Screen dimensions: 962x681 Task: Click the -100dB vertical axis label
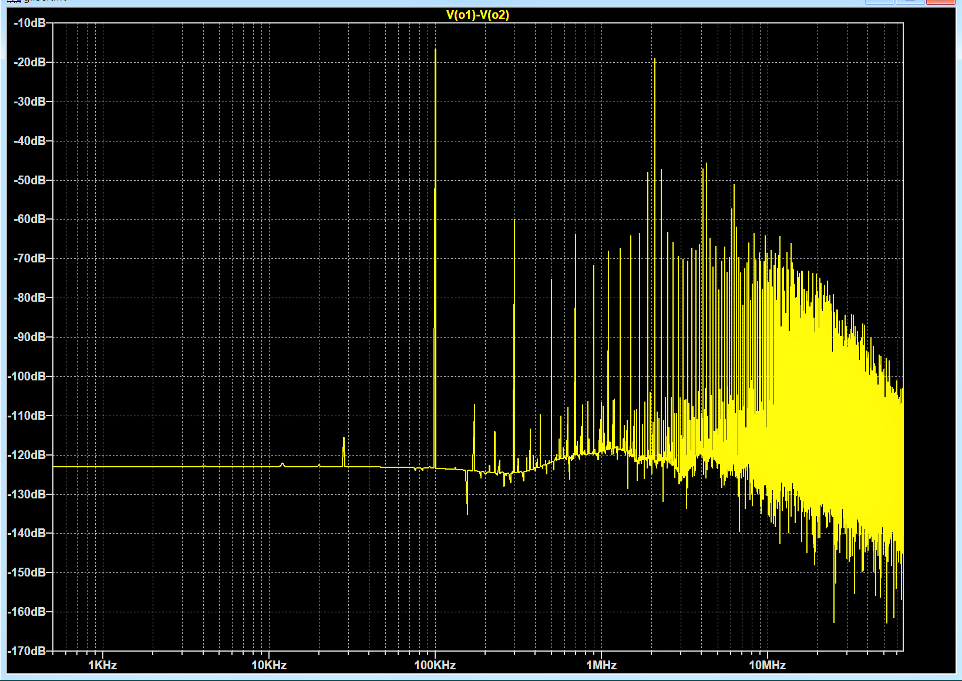point(27,376)
